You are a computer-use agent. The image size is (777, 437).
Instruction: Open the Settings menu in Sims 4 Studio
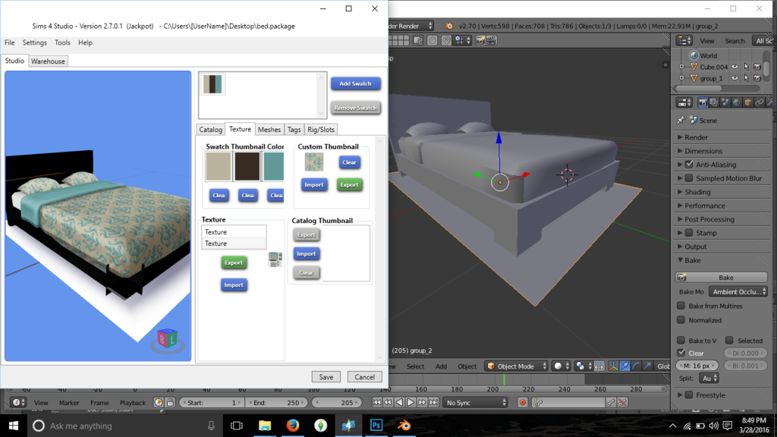click(35, 42)
